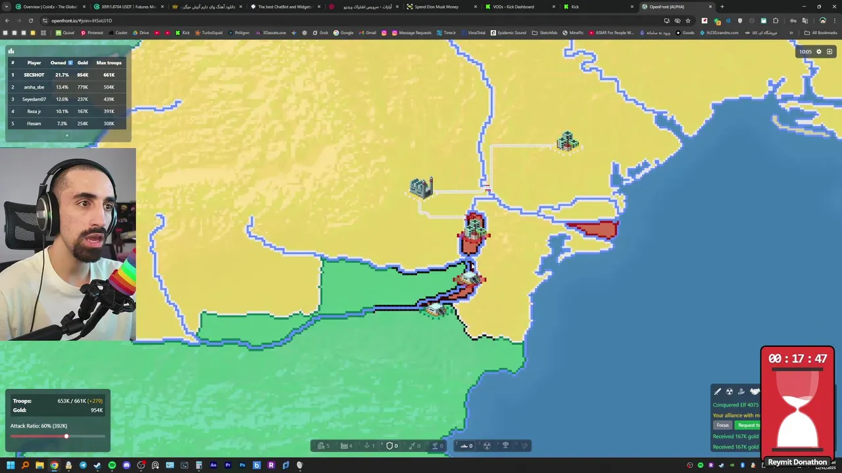Viewport: 842px width, 473px height.
Task: Click the exit game icon
Action: click(x=830, y=51)
